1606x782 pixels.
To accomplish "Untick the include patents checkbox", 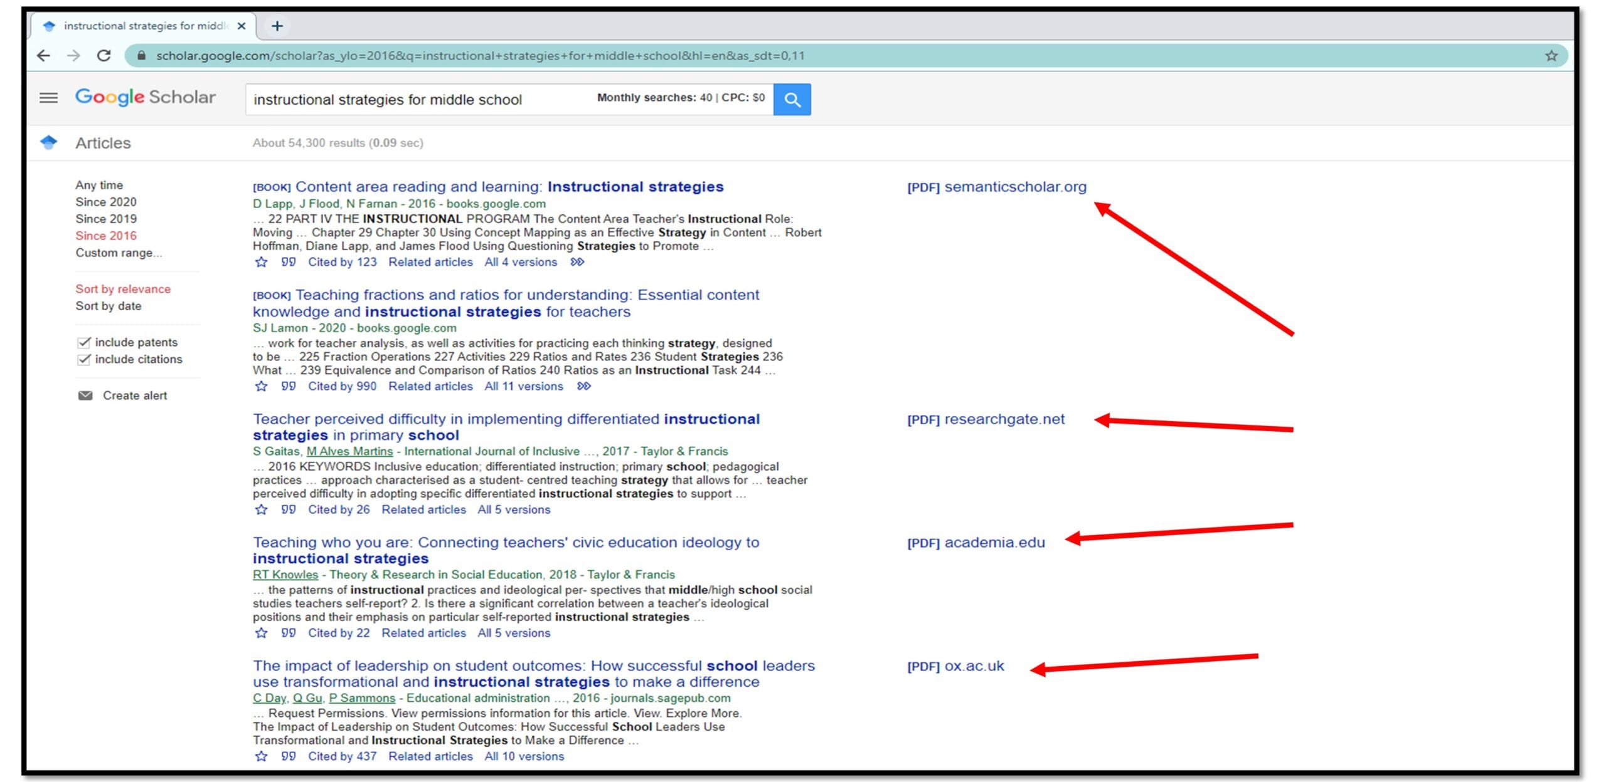I will coord(84,343).
